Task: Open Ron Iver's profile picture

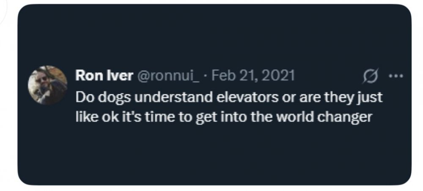Action: [47, 85]
